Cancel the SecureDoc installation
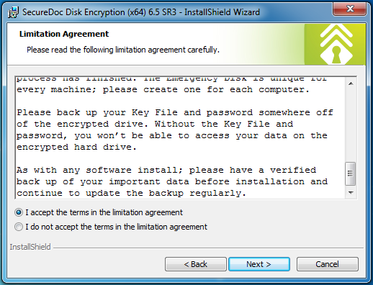The height and width of the screenshot is (285, 373). click(x=328, y=264)
